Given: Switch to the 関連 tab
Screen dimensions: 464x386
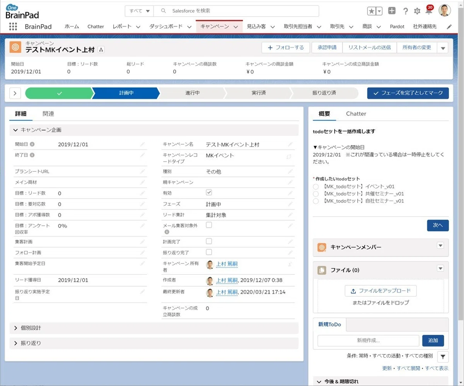Looking at the screenshot, I should pos(48,114).
